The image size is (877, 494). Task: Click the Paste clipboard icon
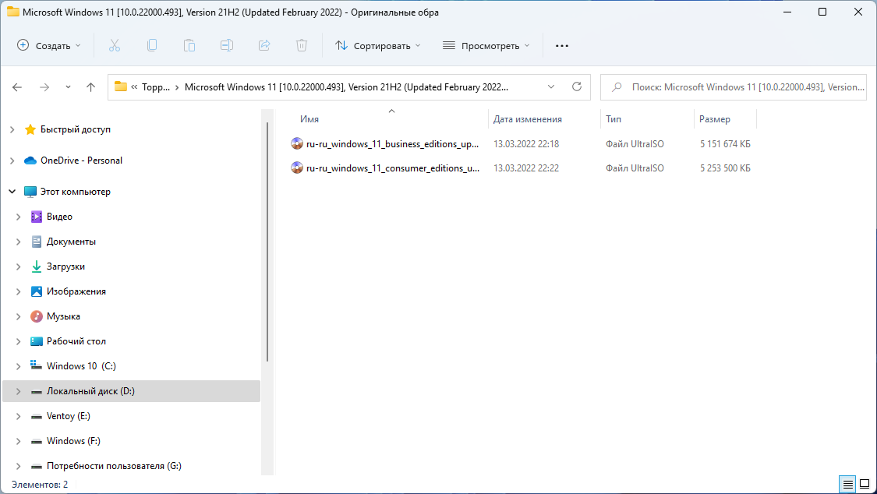[x=189, y=46]
